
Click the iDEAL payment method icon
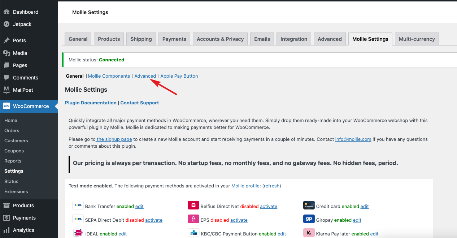[x=78, y=233]
